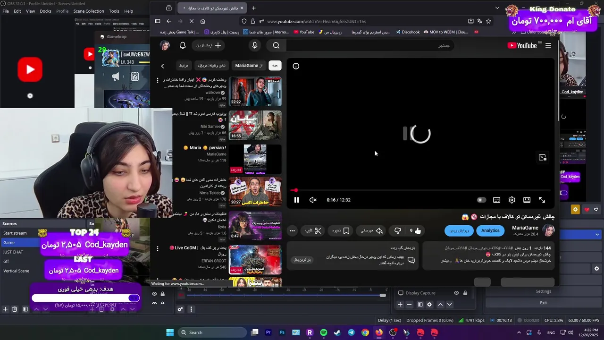604x340 pixels.
Task: Open the MariaGame channel name
Action: pyautogui.click(x=525, y=228)
